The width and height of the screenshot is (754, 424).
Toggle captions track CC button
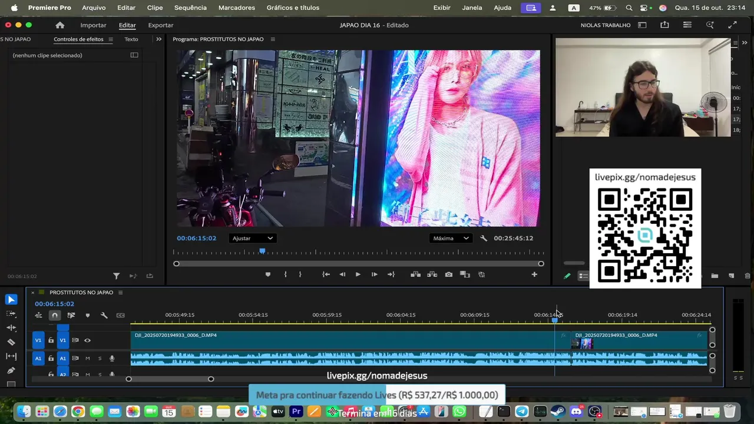click(120, 315)
